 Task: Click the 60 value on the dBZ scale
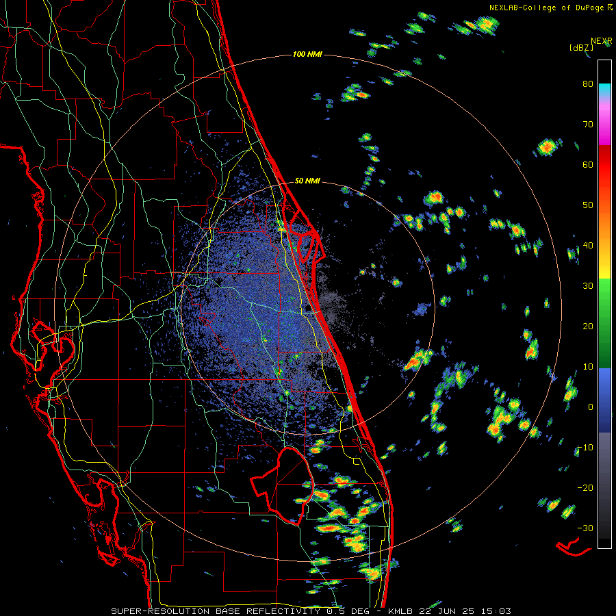point(588,164)
